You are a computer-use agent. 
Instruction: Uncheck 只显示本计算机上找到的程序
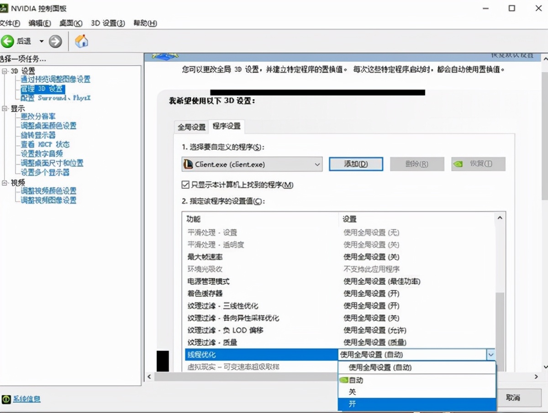pyautogui.click(x=185, y=185)
